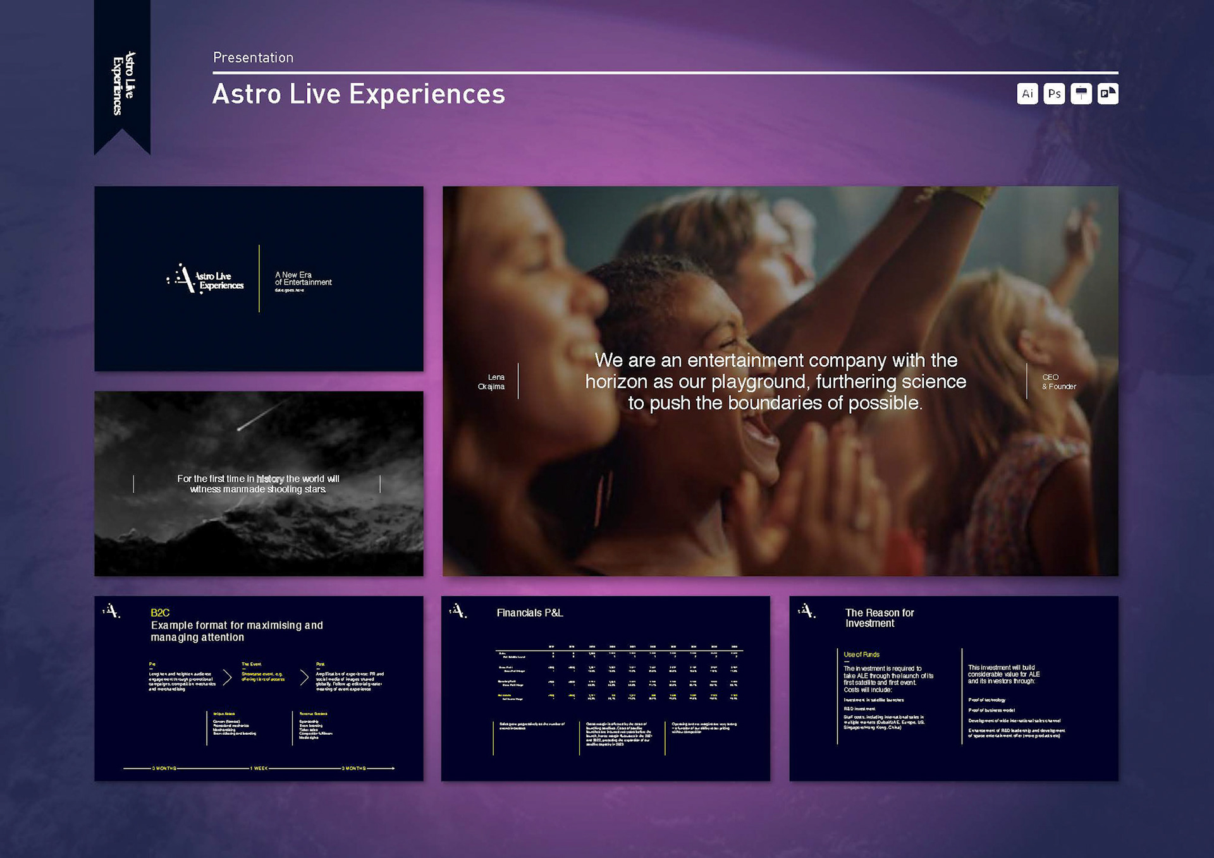
Task: Click the Adobe Illustrator Ai icon
Action: (x=1027, y=94)
